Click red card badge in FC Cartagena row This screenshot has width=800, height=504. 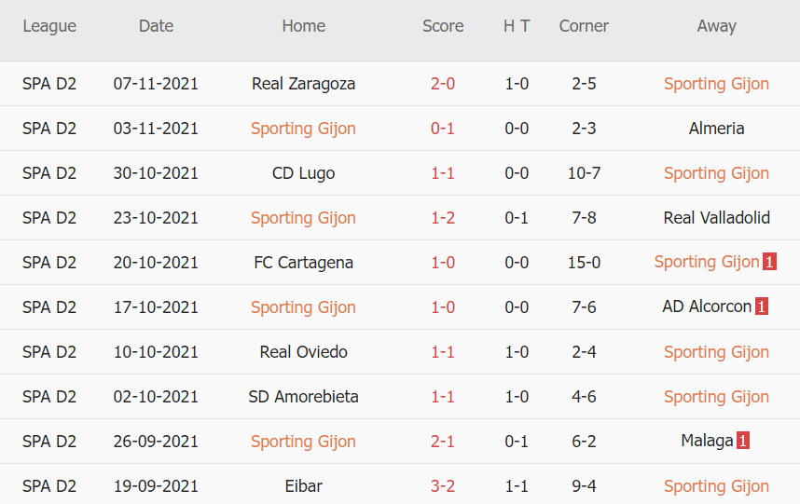click(769, 262)
